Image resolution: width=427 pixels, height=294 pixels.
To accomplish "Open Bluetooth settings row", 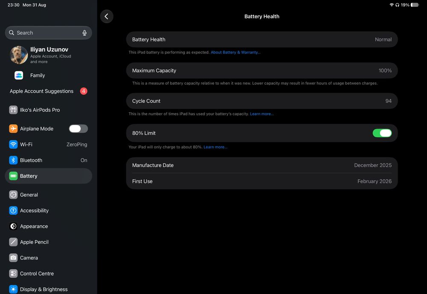I will [x=49, y=160].
